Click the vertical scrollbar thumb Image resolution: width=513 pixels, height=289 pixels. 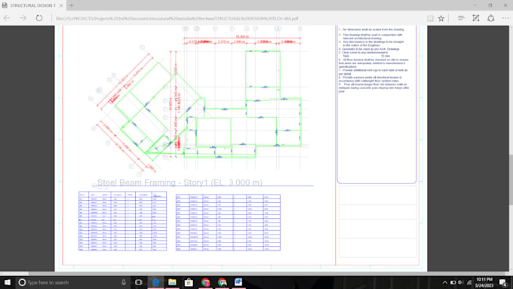tap(511, 180)
